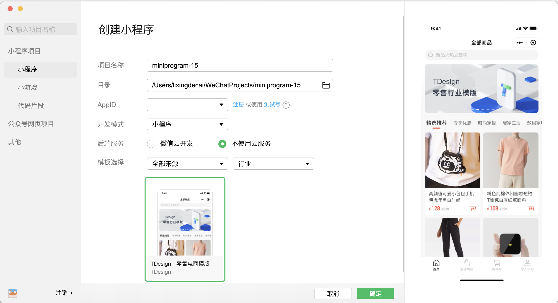Open the 行业 template category dropdown

coord(273,164)
